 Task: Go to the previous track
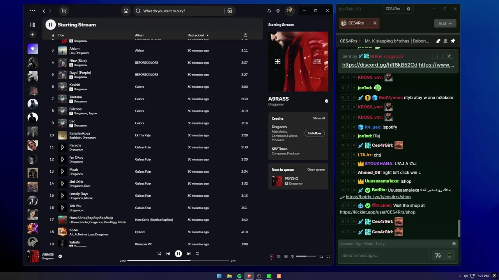pyautogui.click(x=168, y=254)
